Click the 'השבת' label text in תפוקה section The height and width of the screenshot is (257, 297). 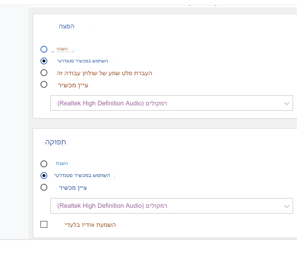pos(61,163)
